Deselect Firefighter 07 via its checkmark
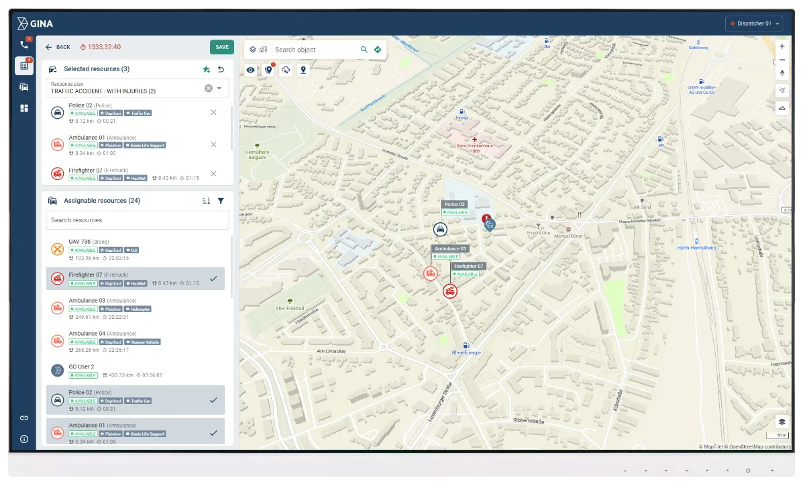 coord(213,278)
